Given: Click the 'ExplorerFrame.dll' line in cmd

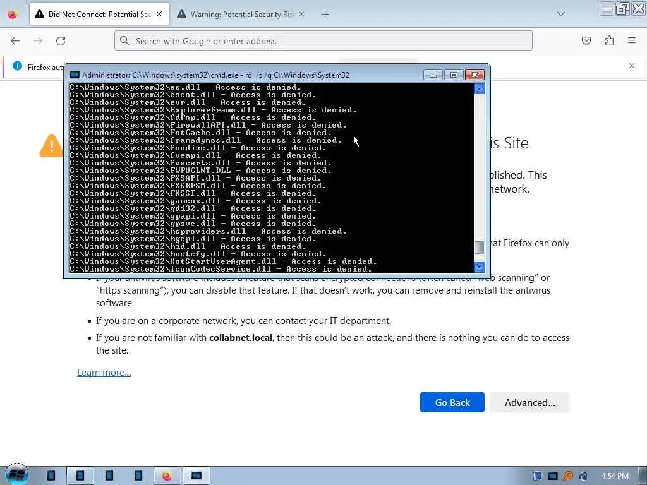Looking at the screenshot, I should pos(213,110).
